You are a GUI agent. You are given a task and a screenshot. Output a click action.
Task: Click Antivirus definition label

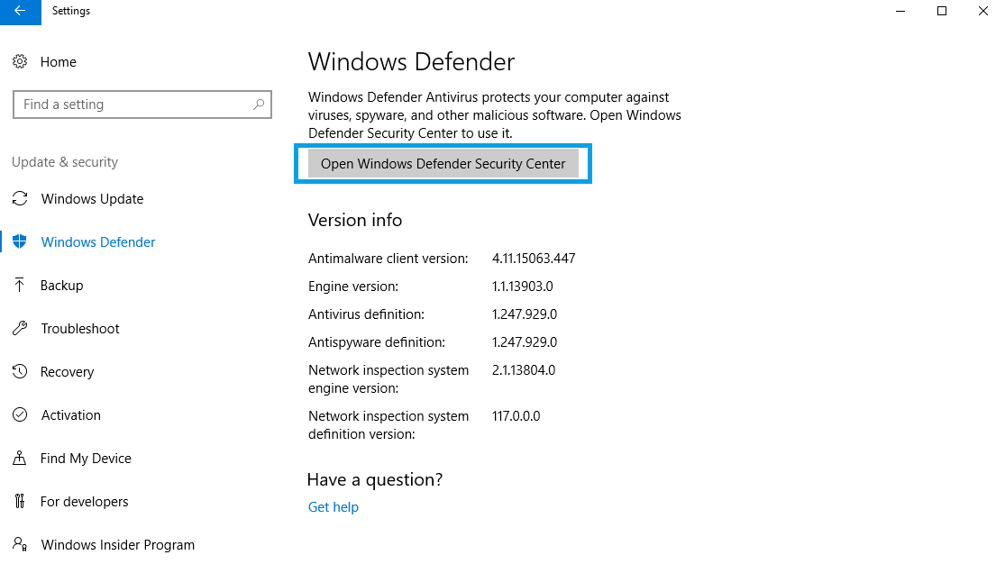tap(366, 314)
